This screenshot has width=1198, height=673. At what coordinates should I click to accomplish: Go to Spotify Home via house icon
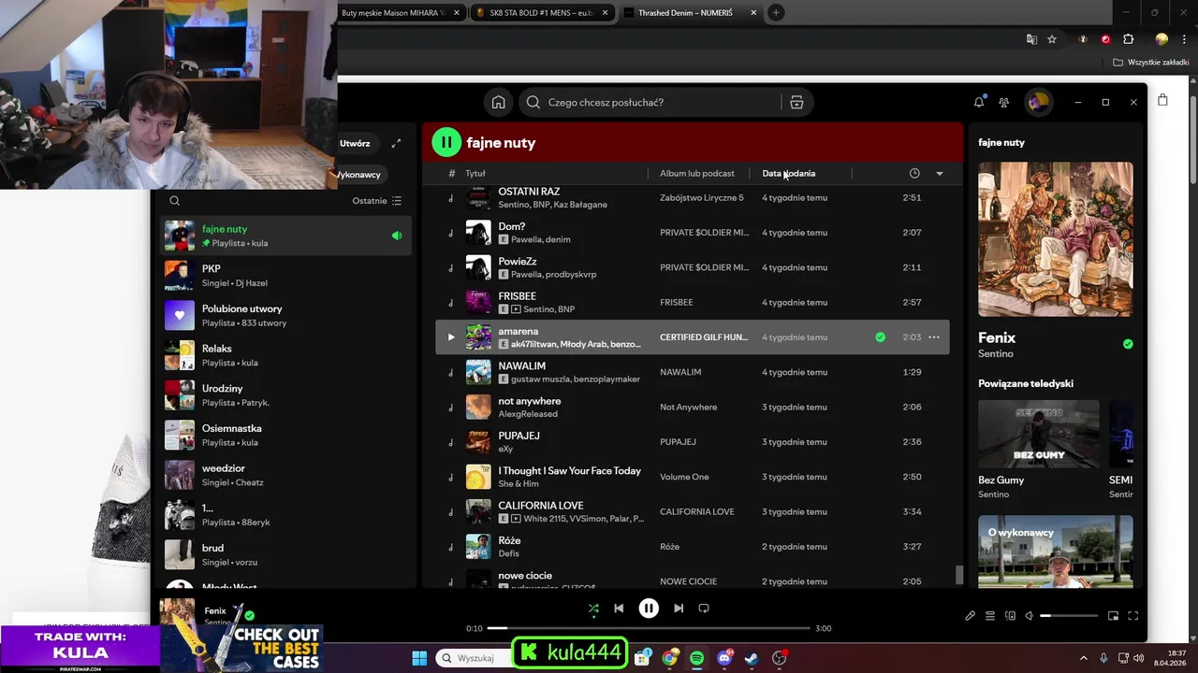pyautogui.click(x=499, y=103)
